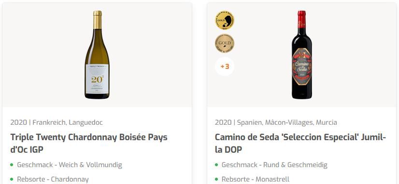Open Triple Twenty Chardonnay Boisée product title
The image size is (399, 184).
(x=89, y=144)
